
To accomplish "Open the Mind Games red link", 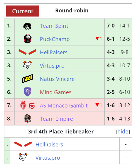I will point(56,92).
